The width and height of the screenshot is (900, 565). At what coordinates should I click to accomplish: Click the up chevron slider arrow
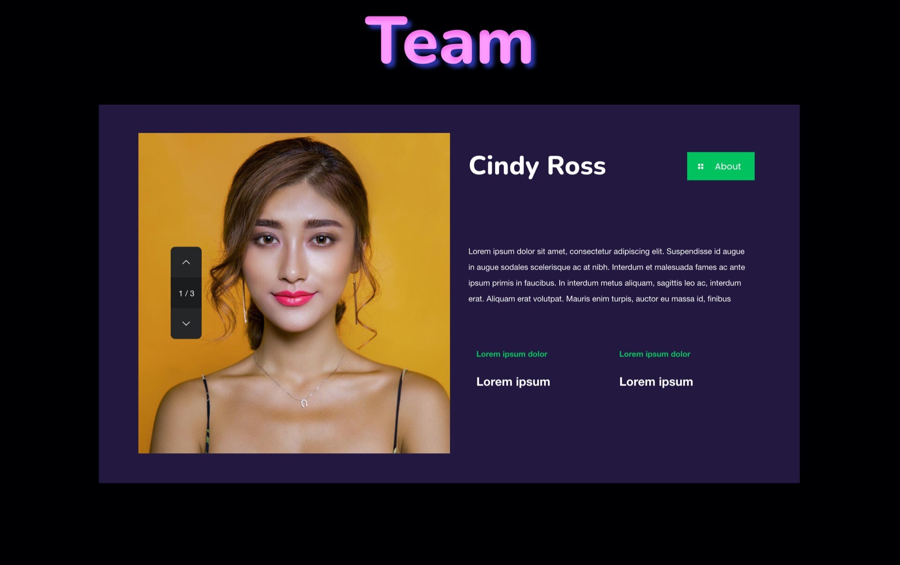[x=186, y=262]
